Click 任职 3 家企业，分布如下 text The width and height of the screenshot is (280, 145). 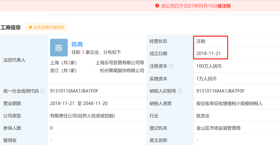click(x=96, y=52)
